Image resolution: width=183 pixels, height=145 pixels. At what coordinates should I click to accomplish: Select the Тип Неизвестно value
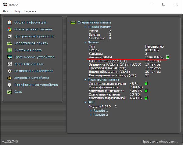(x=154, y=46)
